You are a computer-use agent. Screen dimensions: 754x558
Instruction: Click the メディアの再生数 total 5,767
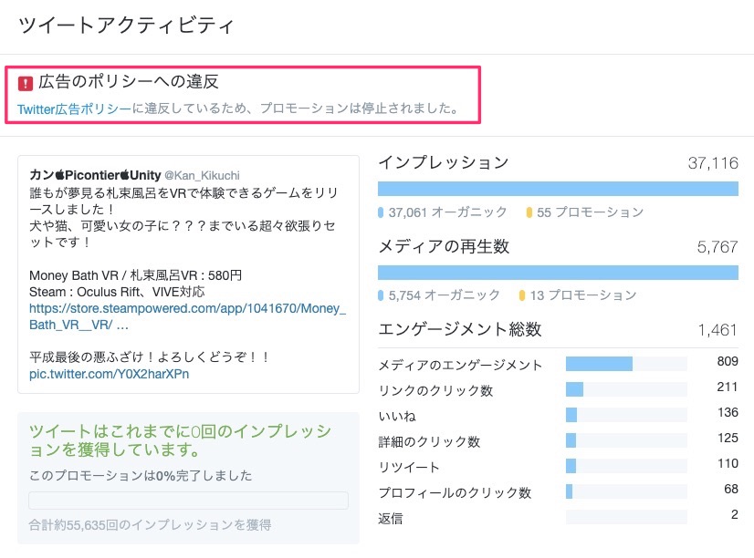[717, 247]
